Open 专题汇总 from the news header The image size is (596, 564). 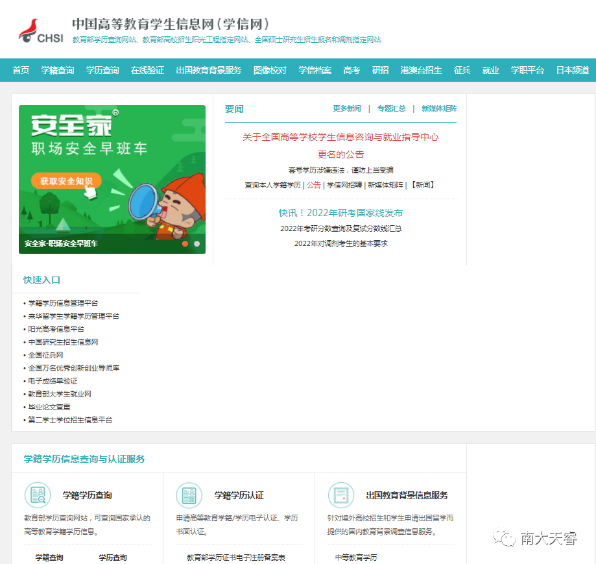pyautogui.click(x=392, y=108)
